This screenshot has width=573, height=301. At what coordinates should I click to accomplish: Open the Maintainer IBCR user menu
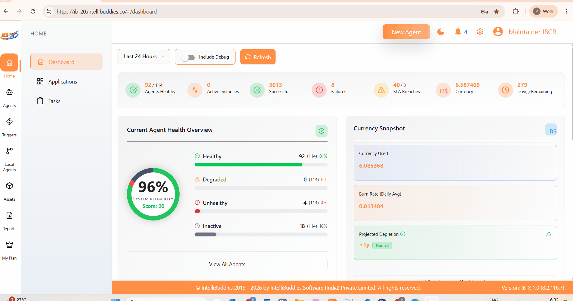pos(525,32)
